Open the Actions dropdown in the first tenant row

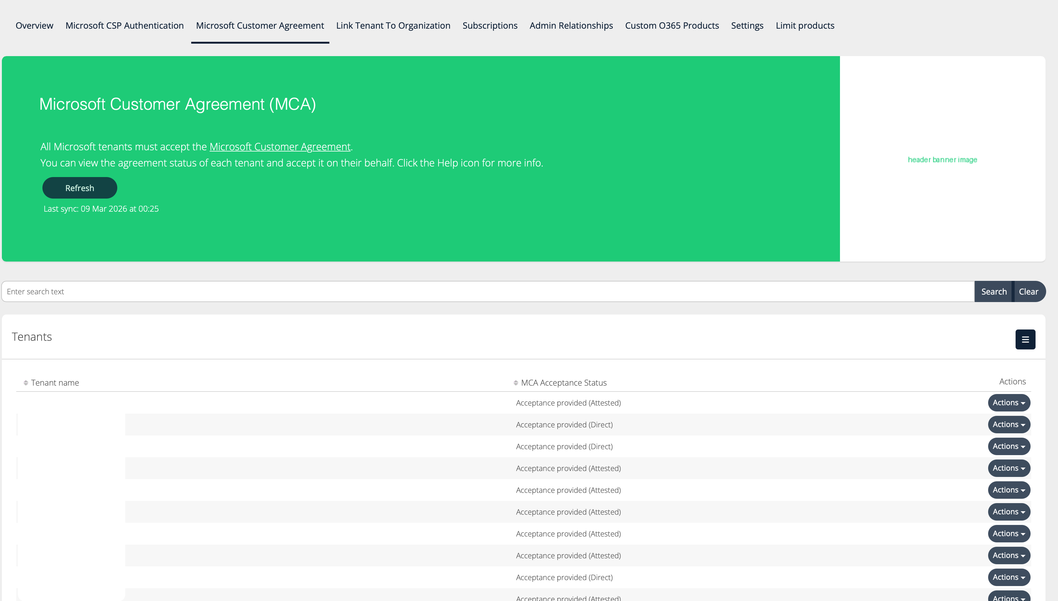[x=1009, y=402]
